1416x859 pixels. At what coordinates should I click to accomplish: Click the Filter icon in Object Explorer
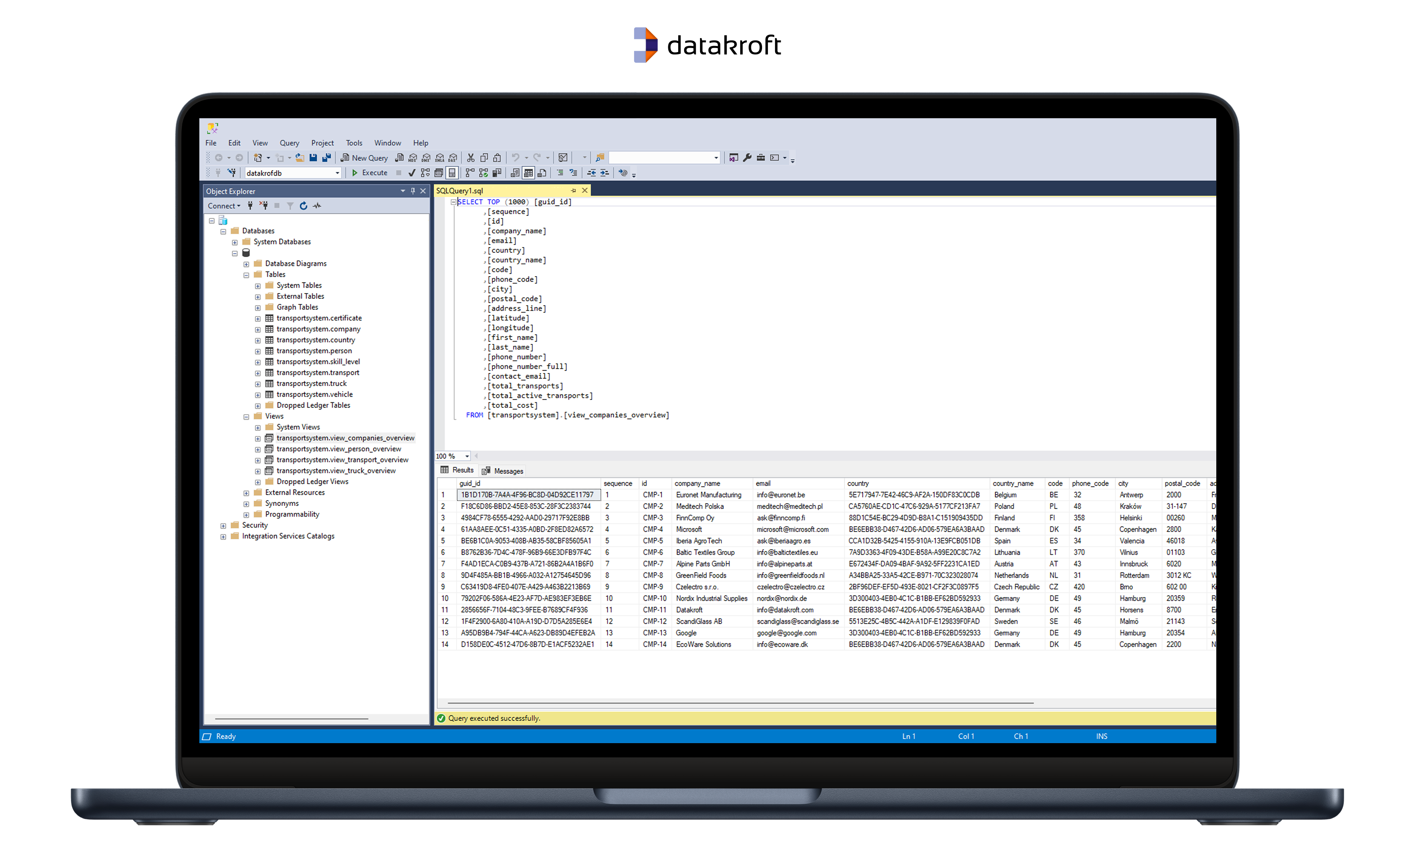290,206
